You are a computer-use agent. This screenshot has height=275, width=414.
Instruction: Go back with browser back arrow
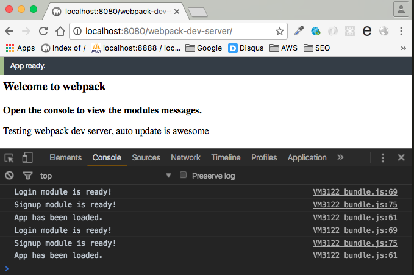(9, 31)
